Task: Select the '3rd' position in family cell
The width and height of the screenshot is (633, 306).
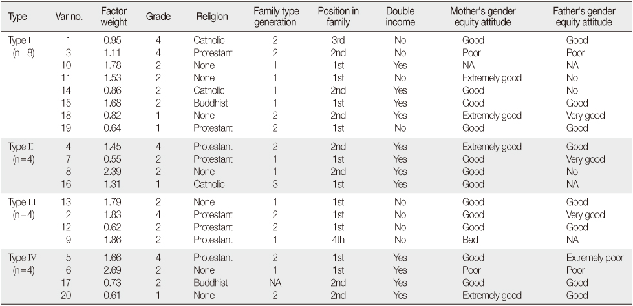Action: point(338,40)
